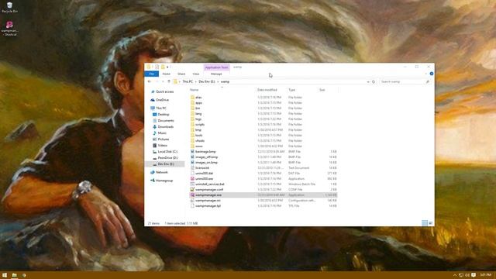Select OneDrive in the navigation pane
Screen dimensions: 496x279
(x=160, y=100)
